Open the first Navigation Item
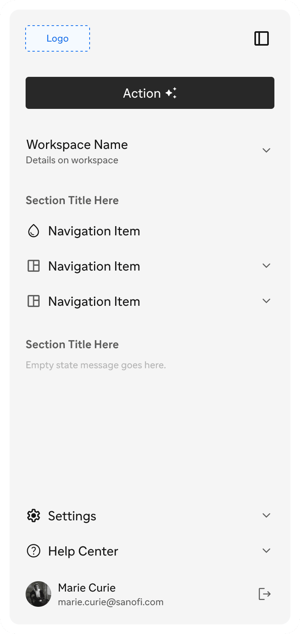Image resolution: width=300 pixels, height=634 pixels. pos(150,231)
